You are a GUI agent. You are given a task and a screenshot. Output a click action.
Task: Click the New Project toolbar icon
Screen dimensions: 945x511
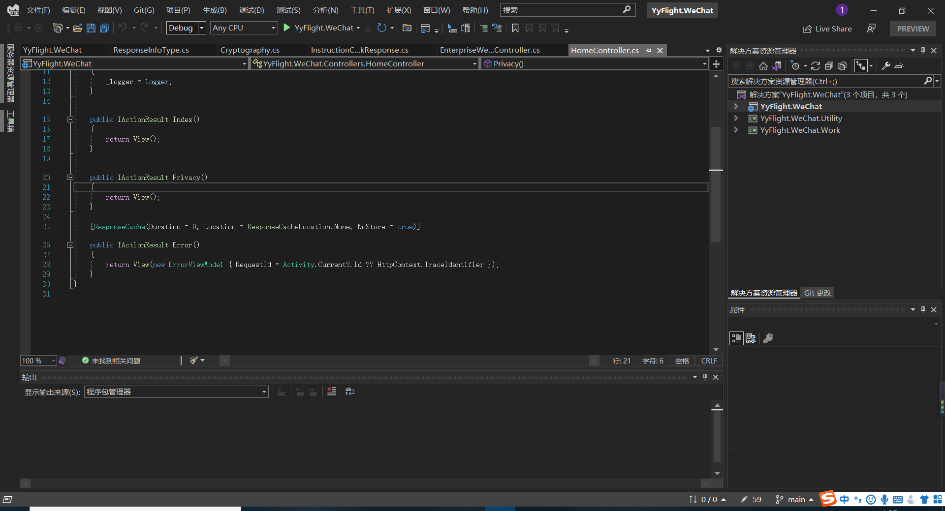tap(58, 28)
